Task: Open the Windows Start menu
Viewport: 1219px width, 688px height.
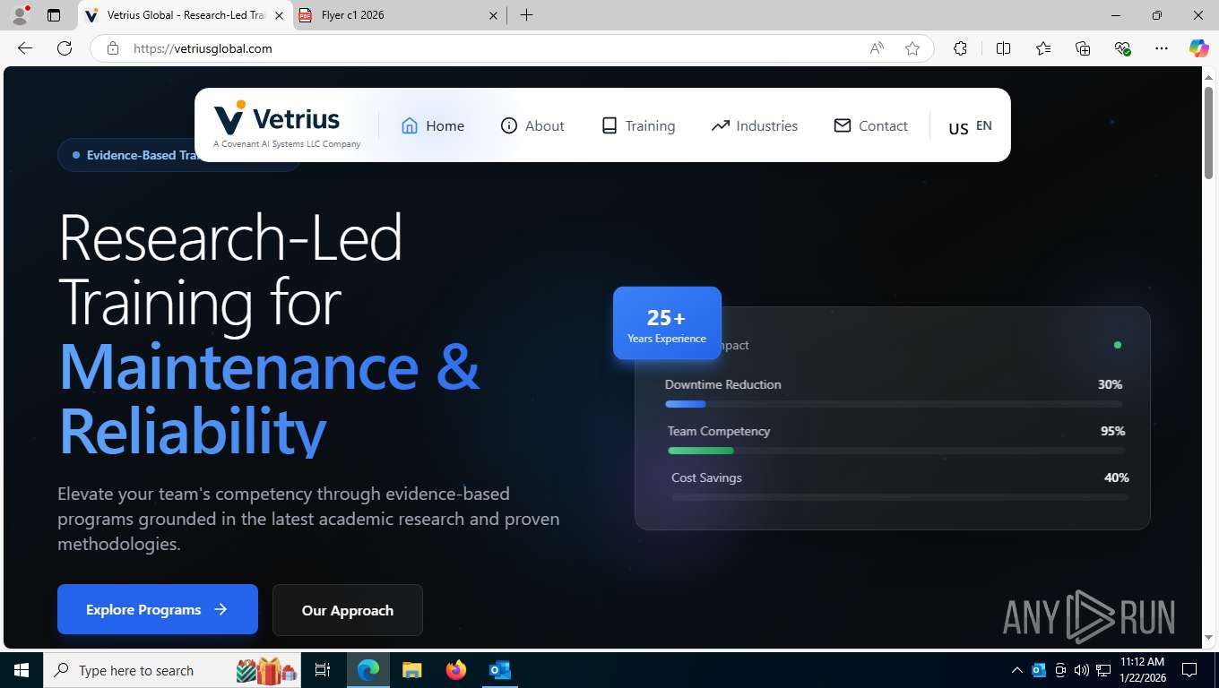Action: [22, 670]
